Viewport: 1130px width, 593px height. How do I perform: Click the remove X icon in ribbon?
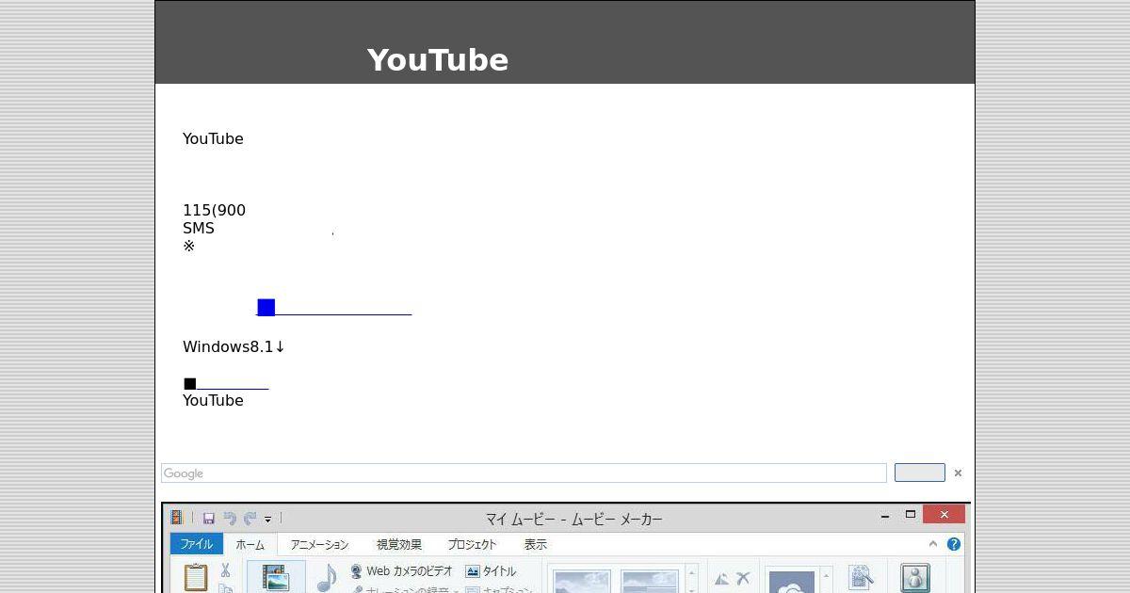coord(743,579)
